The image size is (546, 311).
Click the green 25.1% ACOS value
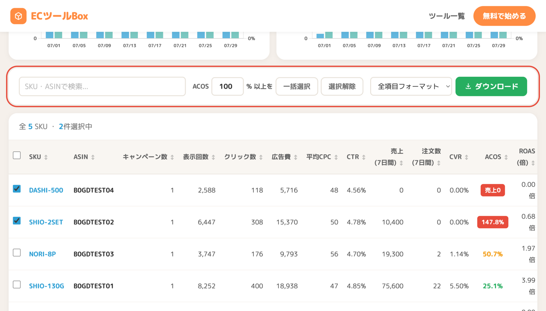tap(493, 286)
